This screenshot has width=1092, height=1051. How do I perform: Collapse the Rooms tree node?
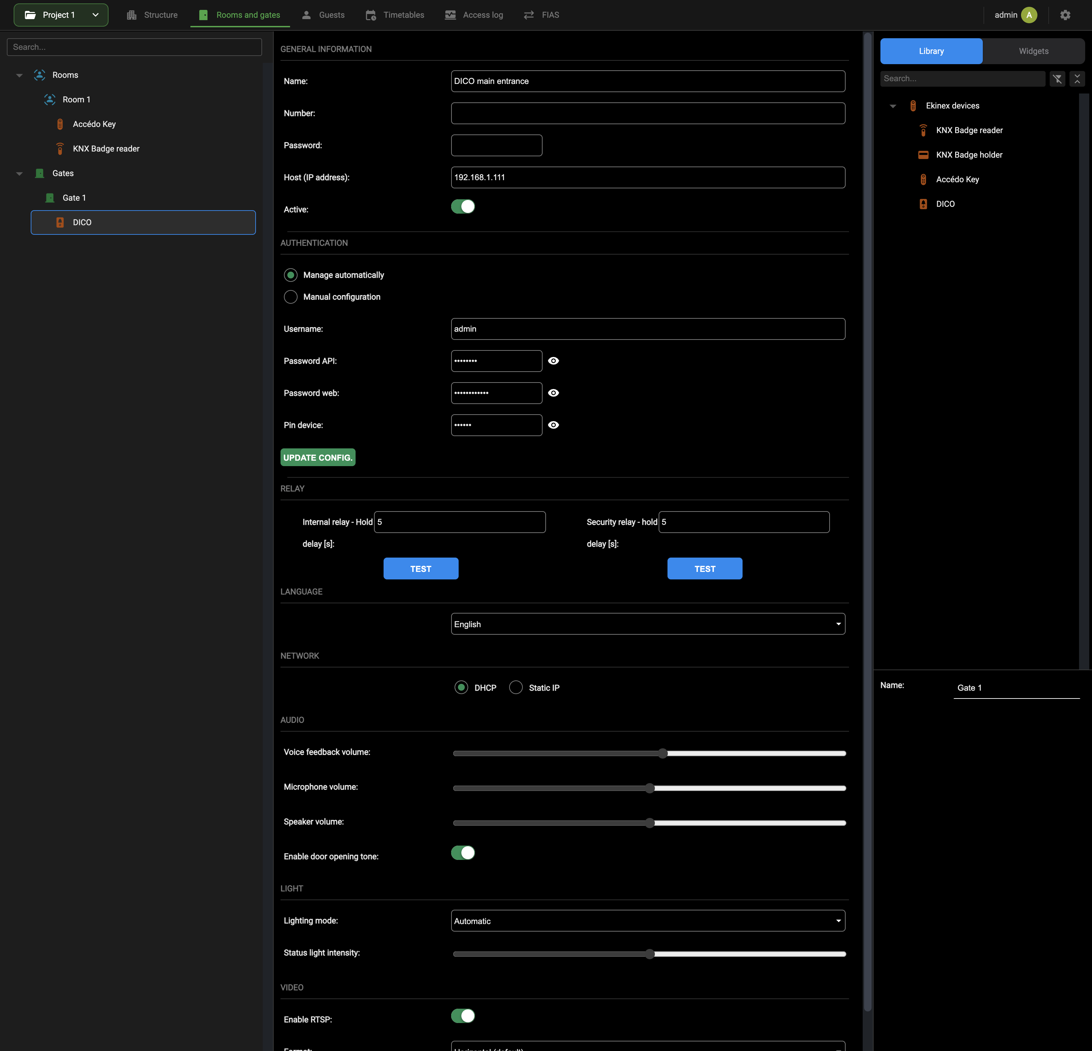(19, 75)
